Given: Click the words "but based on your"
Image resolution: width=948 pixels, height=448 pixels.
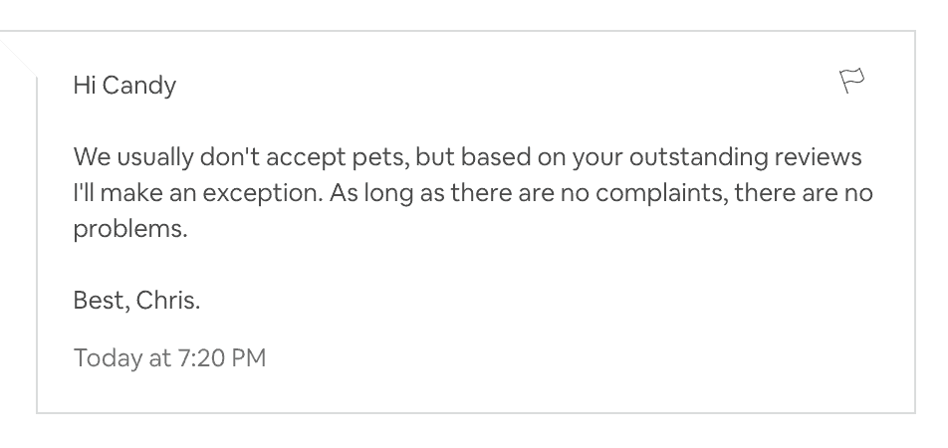Looking at the screenshot, I should tap(519, 157).
